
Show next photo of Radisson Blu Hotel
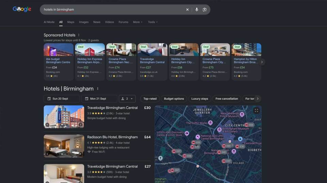click(x=80, y=154)
